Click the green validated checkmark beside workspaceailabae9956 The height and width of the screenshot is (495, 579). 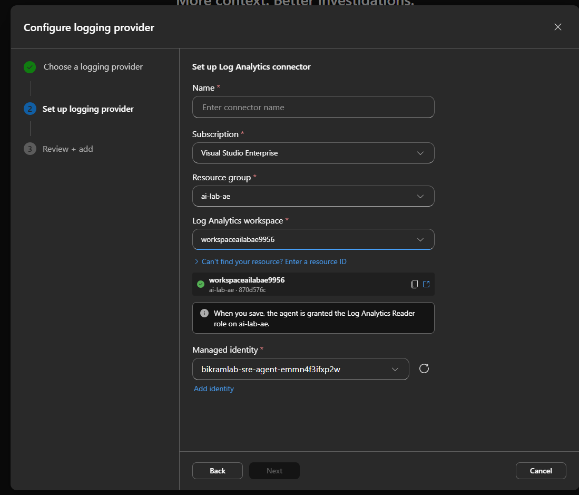point(201,284)
